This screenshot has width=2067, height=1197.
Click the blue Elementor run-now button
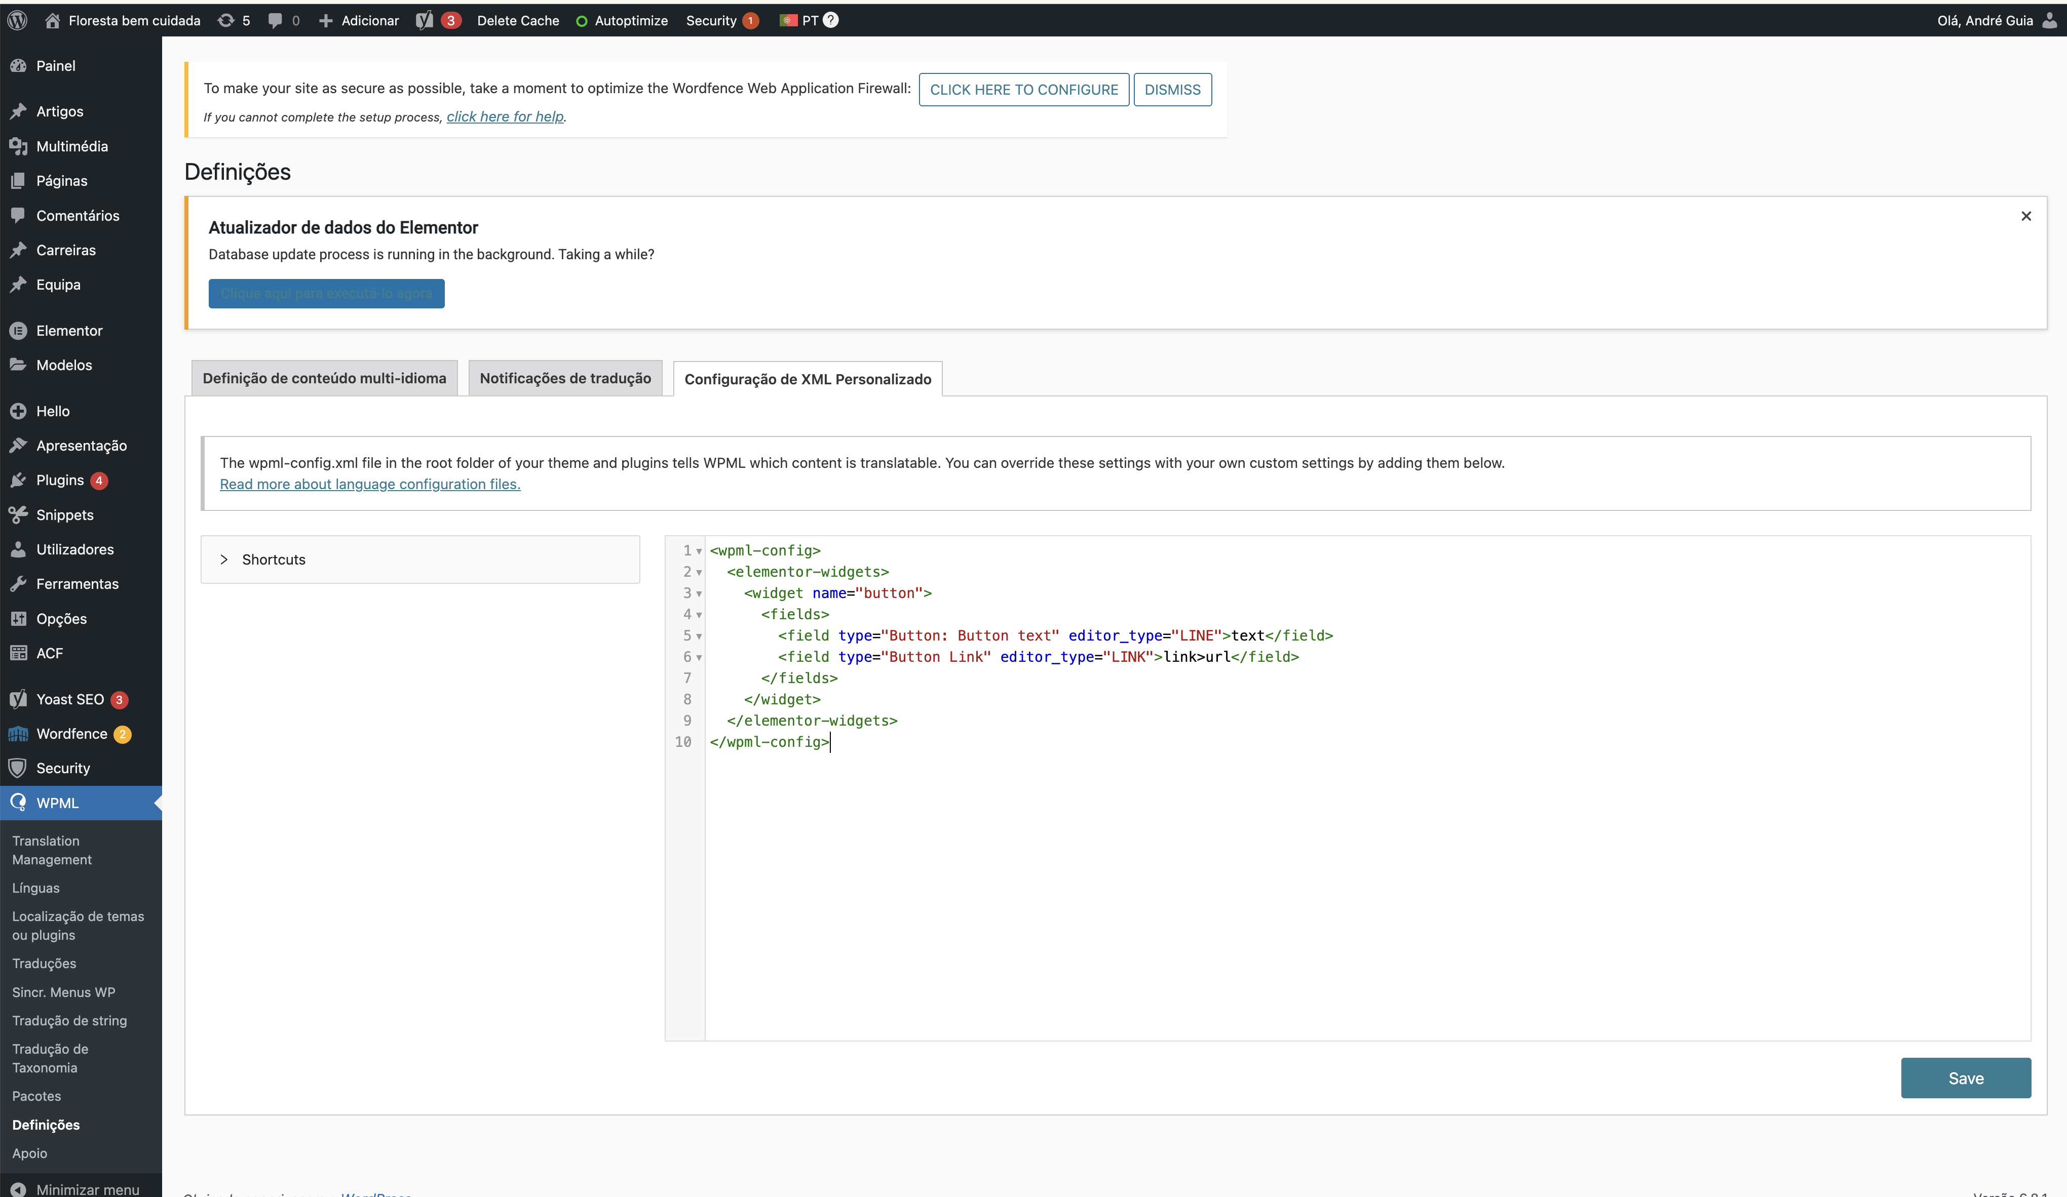[x=326, y=294]
